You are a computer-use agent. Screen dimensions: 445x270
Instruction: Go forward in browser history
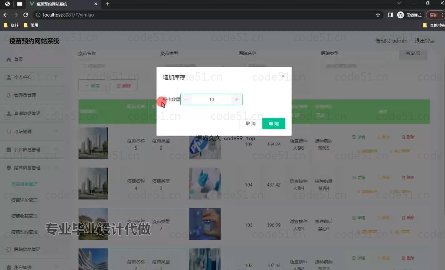16,15
